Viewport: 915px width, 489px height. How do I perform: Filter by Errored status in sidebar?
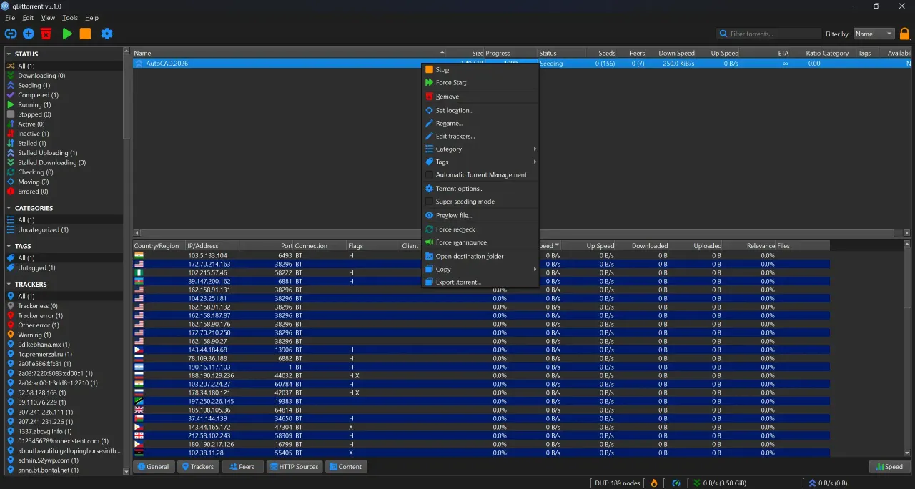[x=33, y=192]
